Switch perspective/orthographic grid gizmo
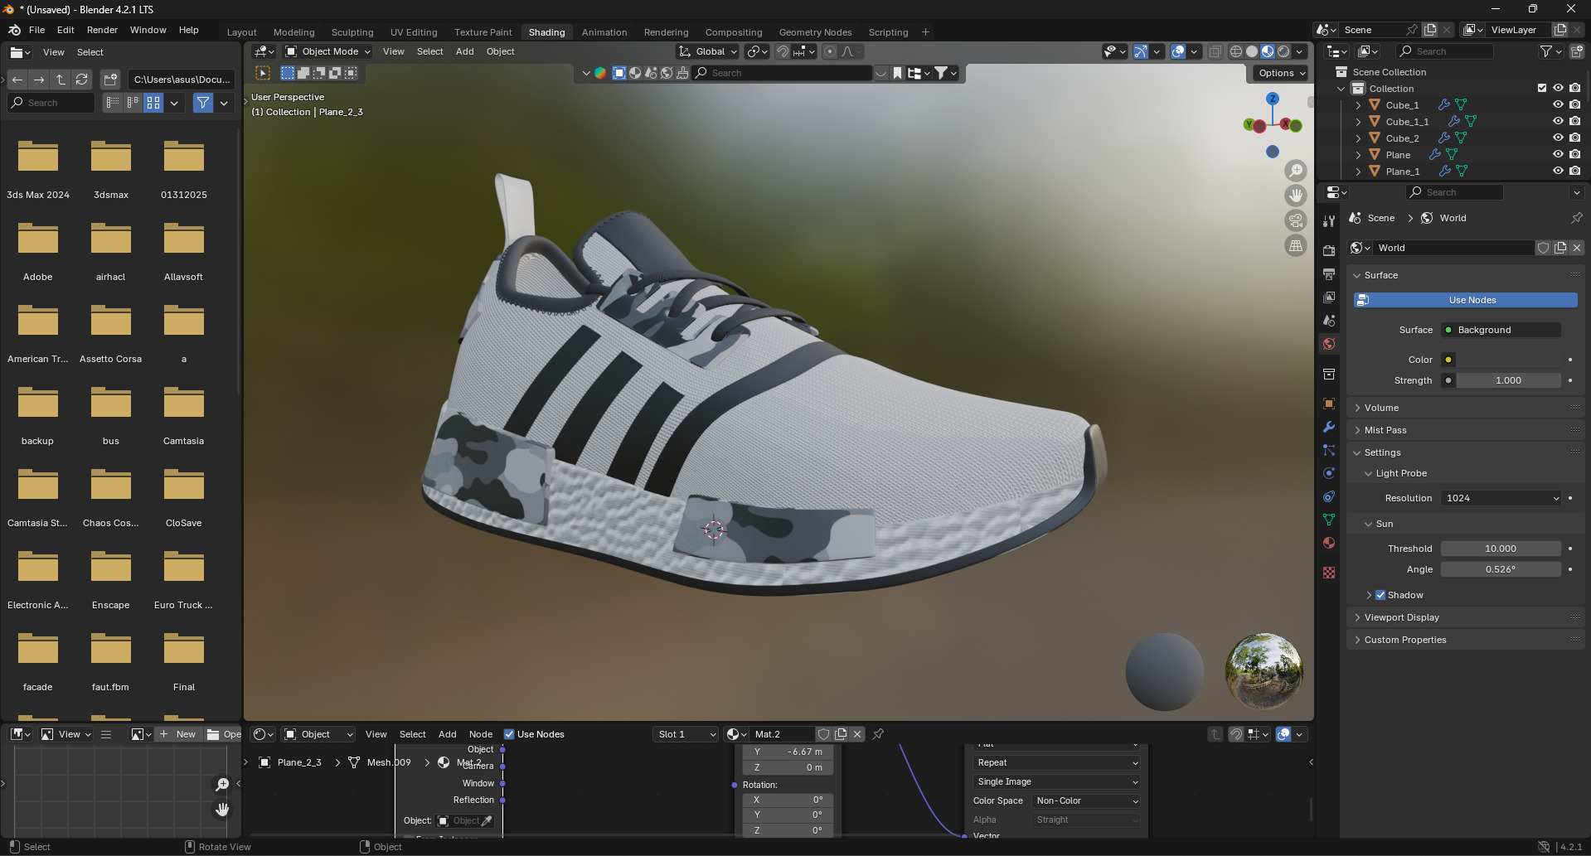 (x=1295, y=246)
